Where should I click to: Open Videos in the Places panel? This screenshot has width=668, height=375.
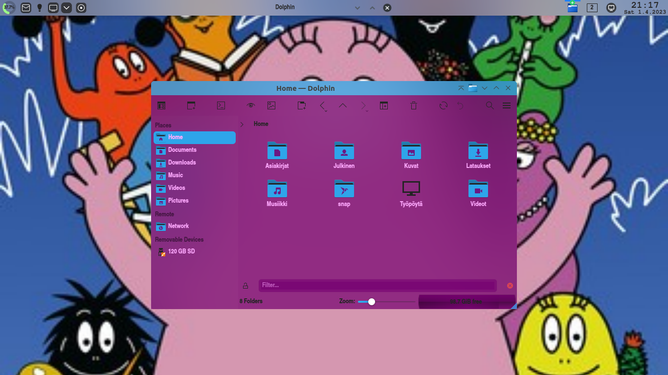pos(195,188)
